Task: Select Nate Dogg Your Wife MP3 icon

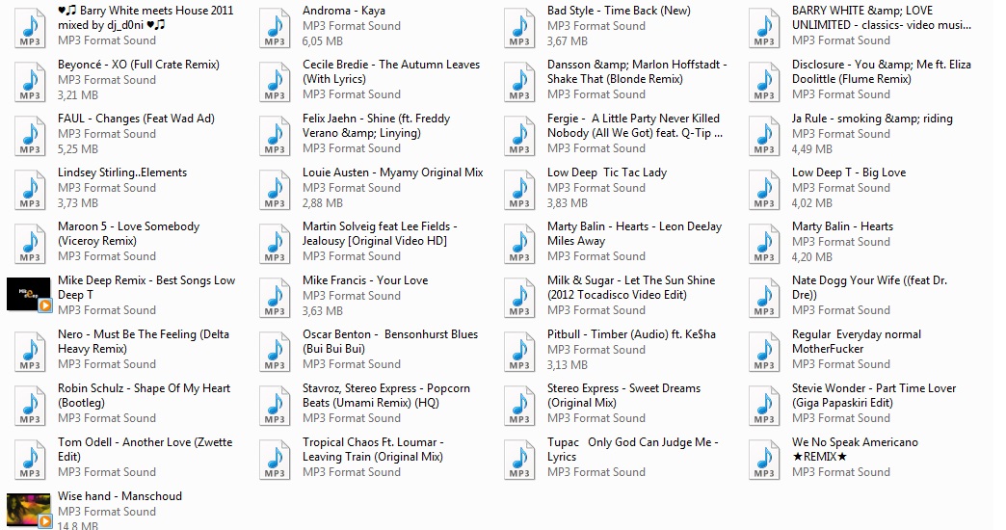Action: pyautogui.click(x=764, y=298)
